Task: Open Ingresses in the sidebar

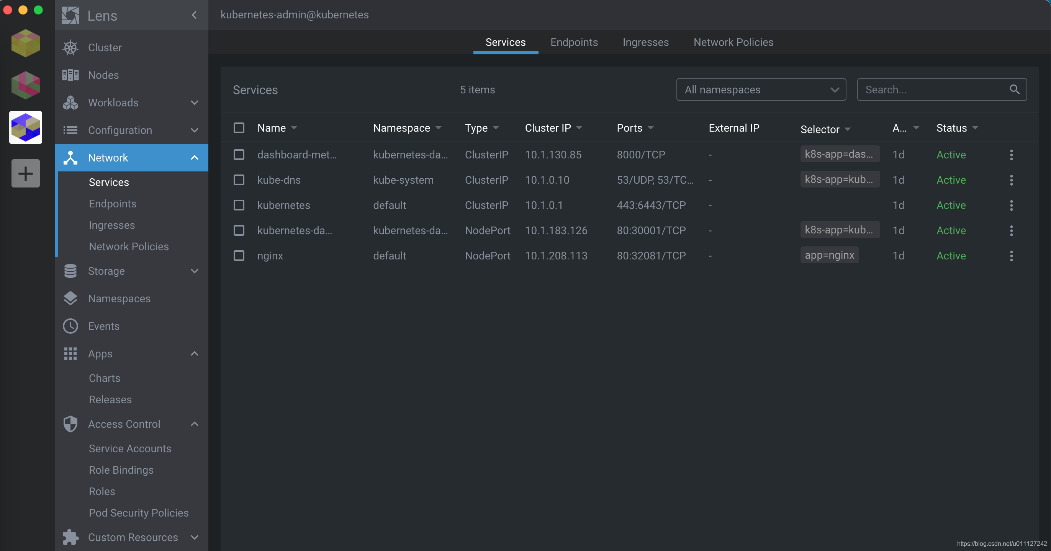Action: (112, 225)
